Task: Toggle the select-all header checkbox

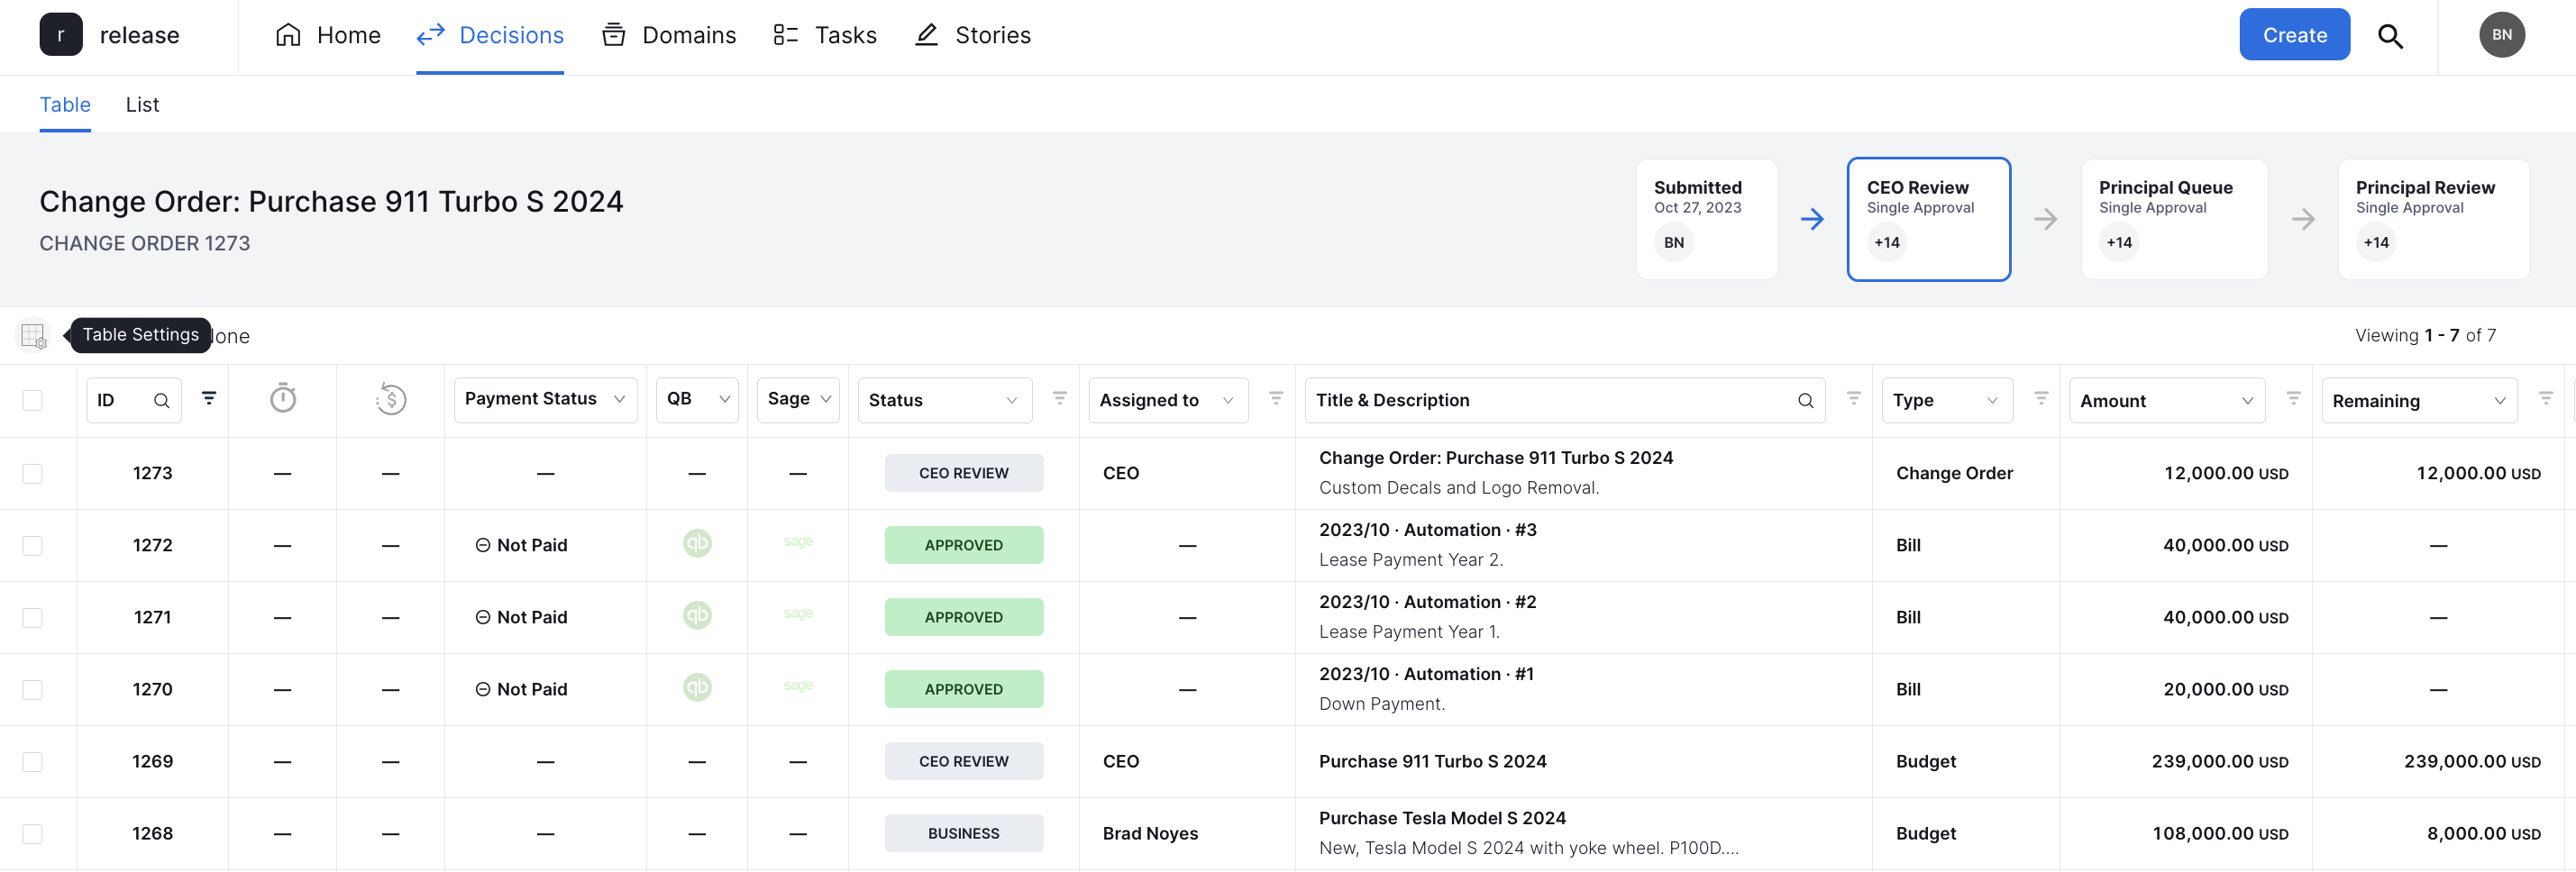Action: (x=33, y=400)
